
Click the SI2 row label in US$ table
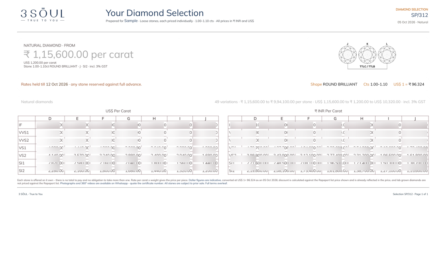pos(22,171)
